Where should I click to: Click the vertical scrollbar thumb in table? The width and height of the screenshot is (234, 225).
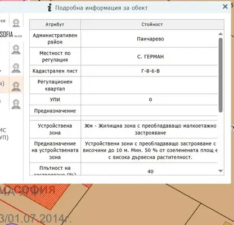click(x=220, y=75)
